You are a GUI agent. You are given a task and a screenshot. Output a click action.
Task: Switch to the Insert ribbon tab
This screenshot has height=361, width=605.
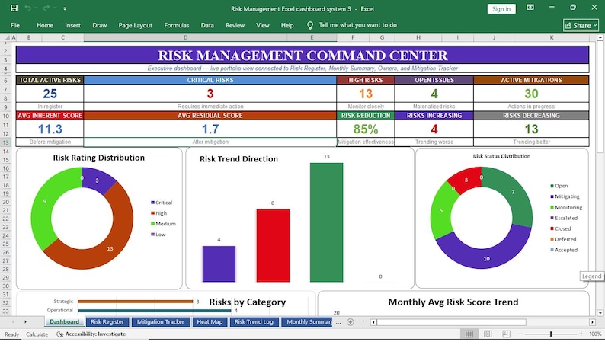pyautogui.click(x=72, y=25)
